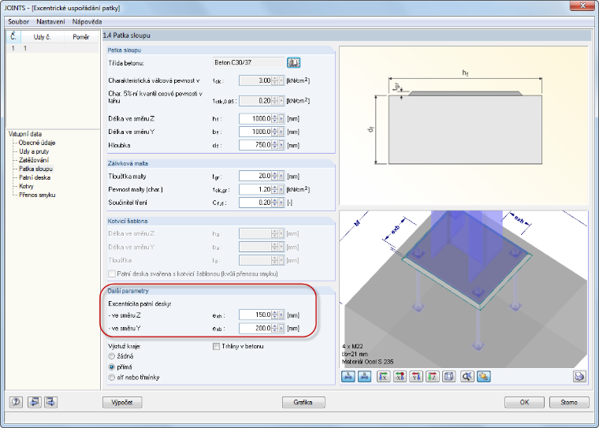Viewport: 599px width, 428px height.
Task: Click the zoom show-all magnifier icon
Action: [467, 377]
